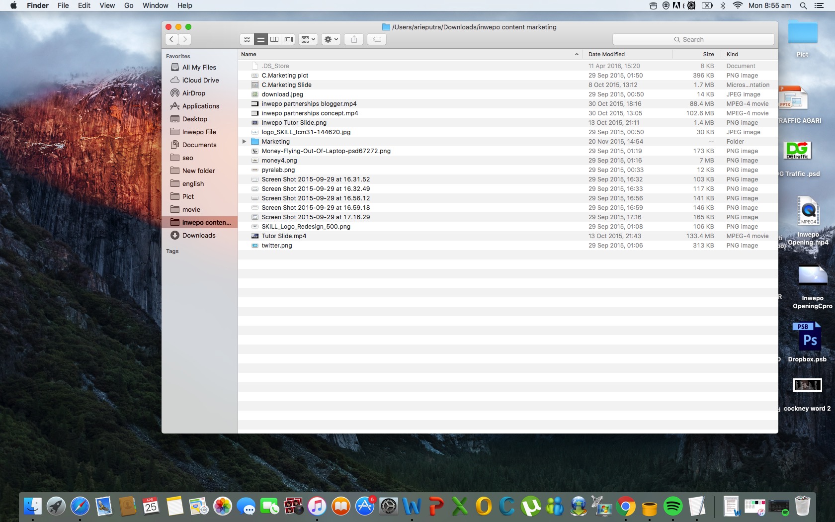
Task: Open the Wi-Fi status menu
Action: pyautogui.click(x=738, y=5)
